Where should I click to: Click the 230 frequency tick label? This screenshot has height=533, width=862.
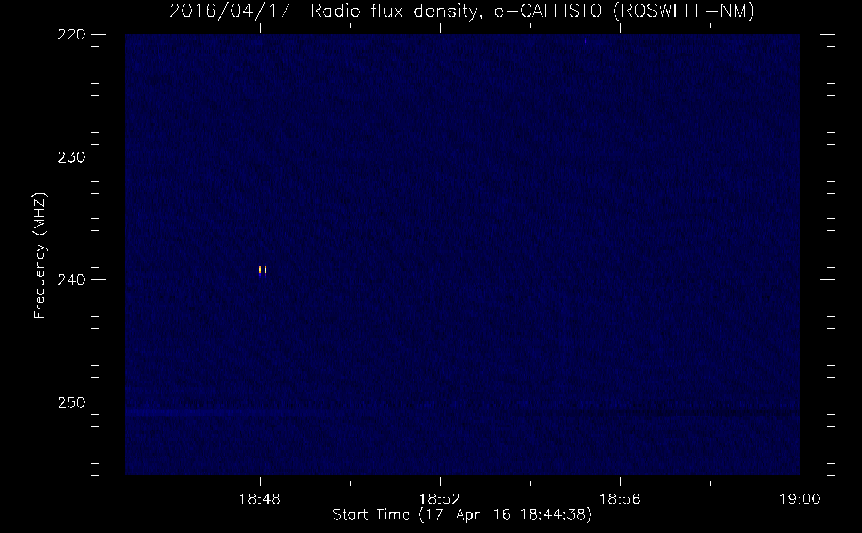click(x=71, y=157)
